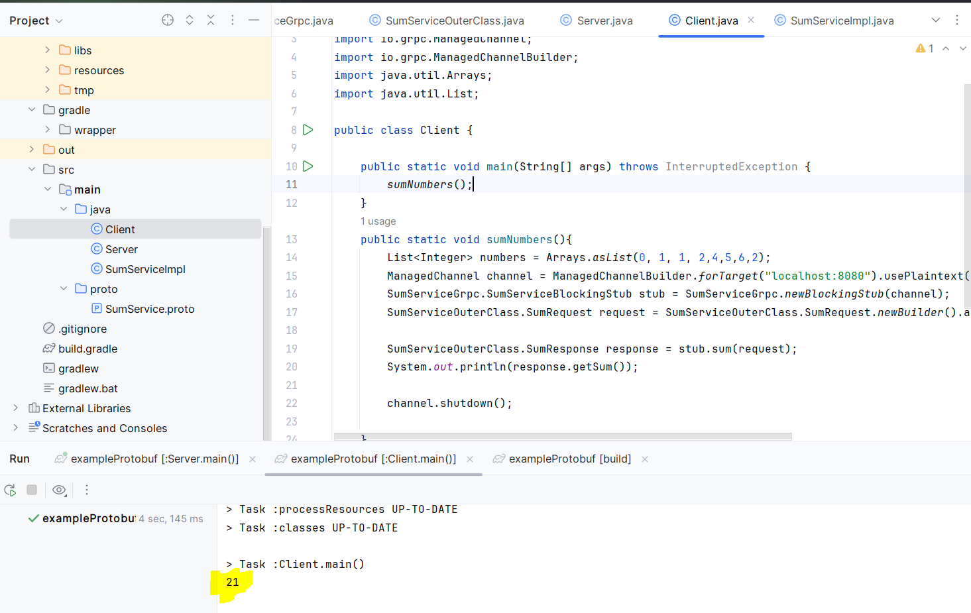Expand the libs folder
Screen dimensions: 971x613
(47, 50)
